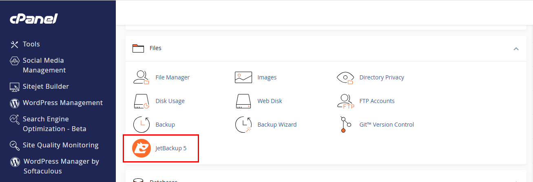
Task: Open the Directory Privacy eye icon
Action: [345, 77]
